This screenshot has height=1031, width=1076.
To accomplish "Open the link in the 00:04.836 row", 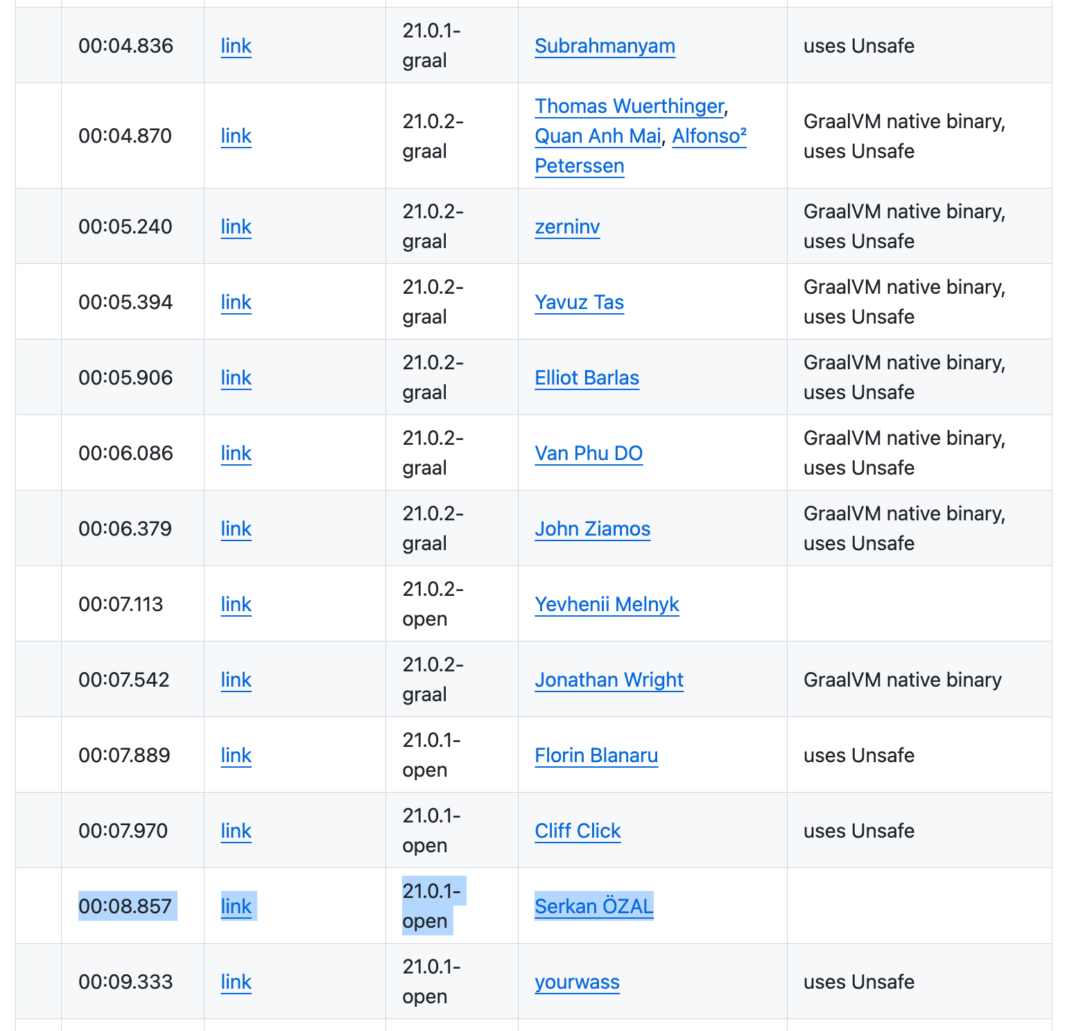I will point(236,46).
